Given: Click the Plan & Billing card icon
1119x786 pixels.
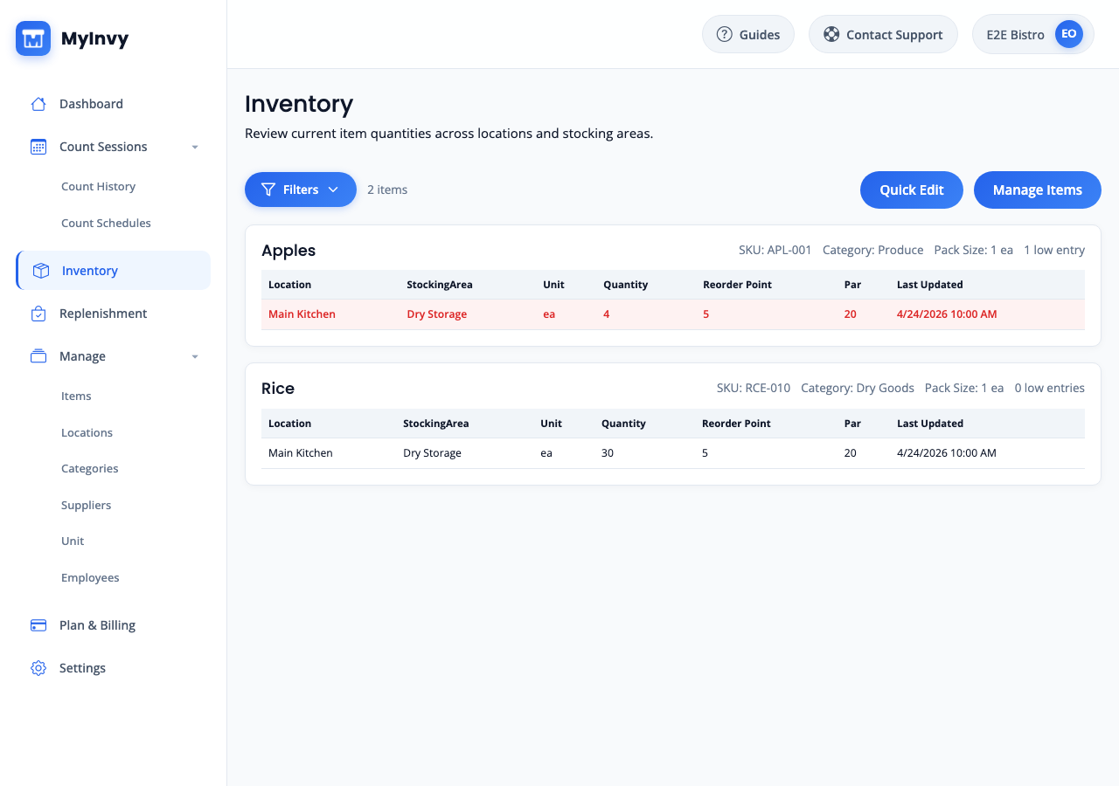Looking at the screenshot, I should coord(38,625).
